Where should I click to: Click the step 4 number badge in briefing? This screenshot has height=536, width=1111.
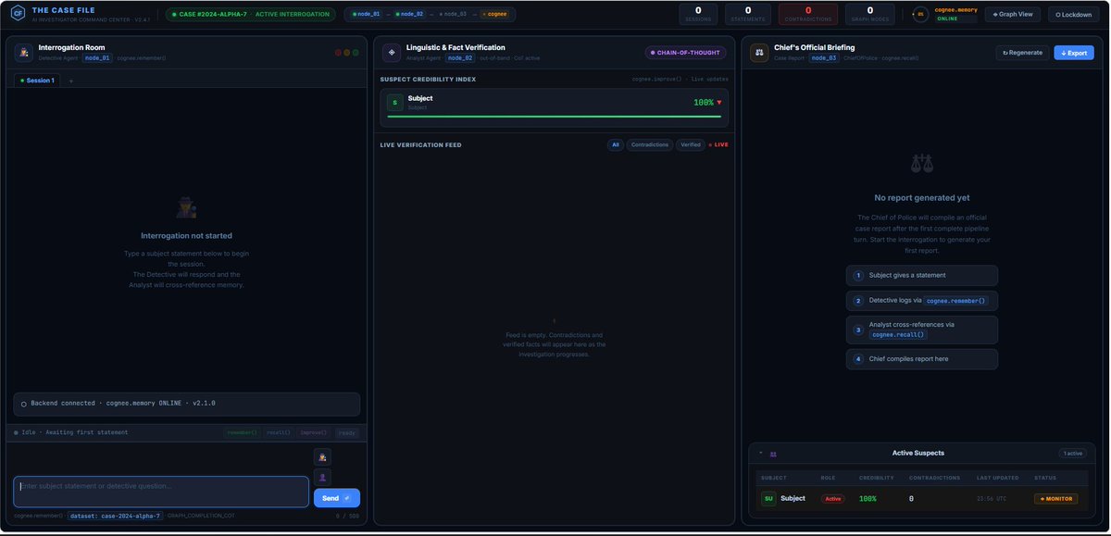858,358
